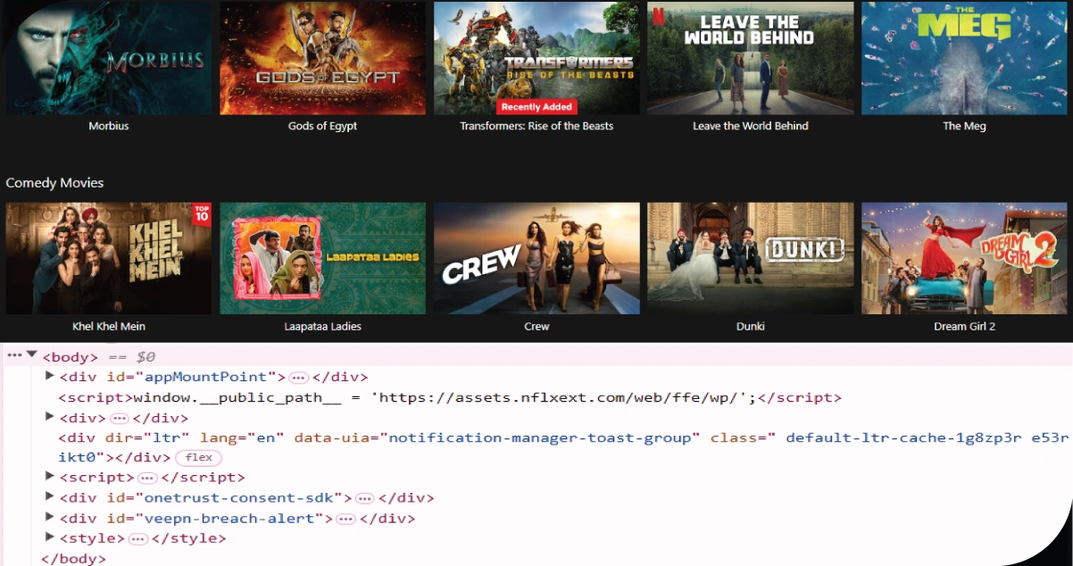Image resolution: width=1073 pixels, height=566 pixels.
Task: Select the window.__public_path__ script line
Action: click(446, 397)
